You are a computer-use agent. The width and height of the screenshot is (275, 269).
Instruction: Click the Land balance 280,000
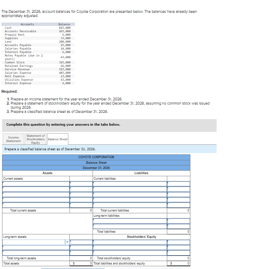pos(65,42)
